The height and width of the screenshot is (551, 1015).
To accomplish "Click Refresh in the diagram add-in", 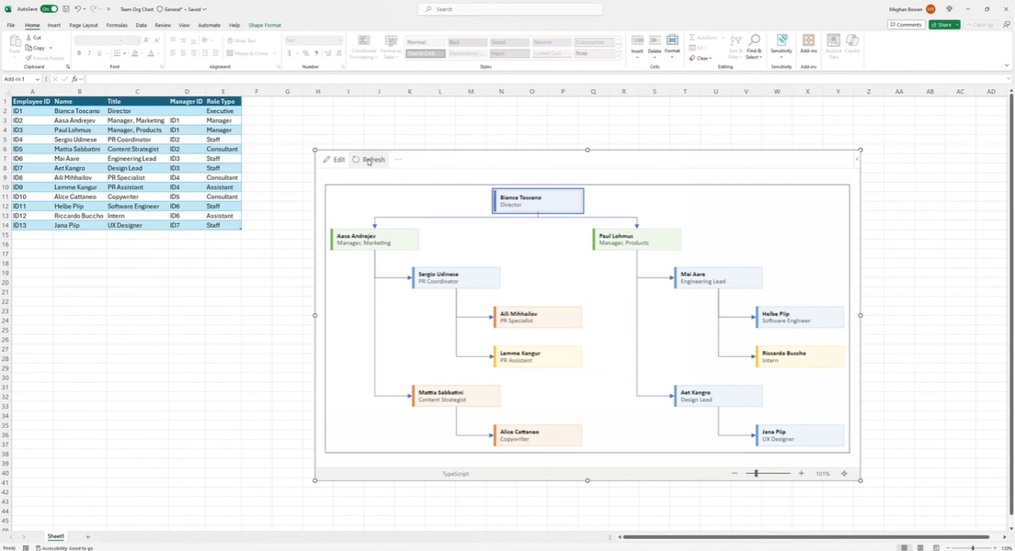I will [369, 160].
